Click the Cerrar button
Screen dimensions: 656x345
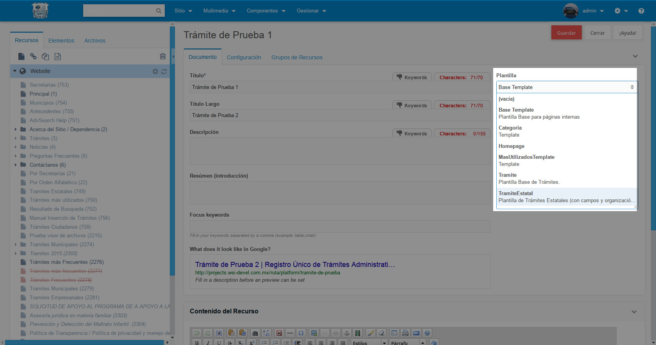tap(597, 33)
